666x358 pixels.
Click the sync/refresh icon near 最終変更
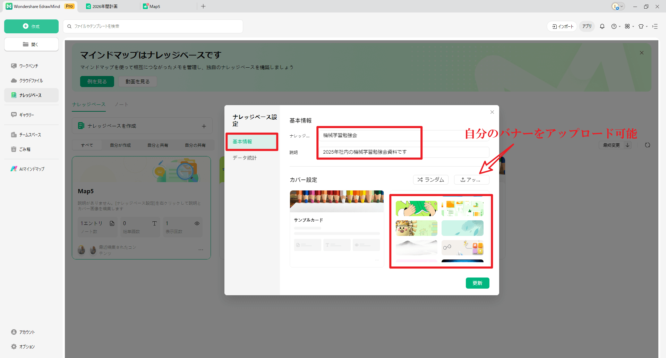(x=648, y=145)
